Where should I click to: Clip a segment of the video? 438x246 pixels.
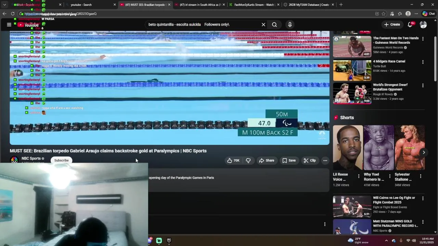click(x=310, y=161)
